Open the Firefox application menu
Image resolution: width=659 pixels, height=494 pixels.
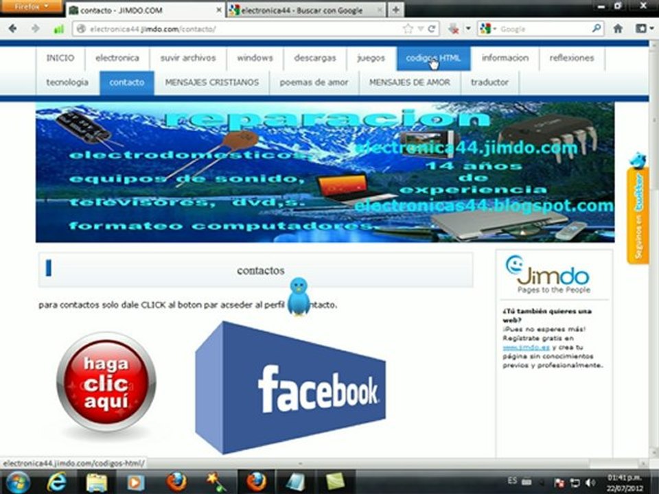31,6
